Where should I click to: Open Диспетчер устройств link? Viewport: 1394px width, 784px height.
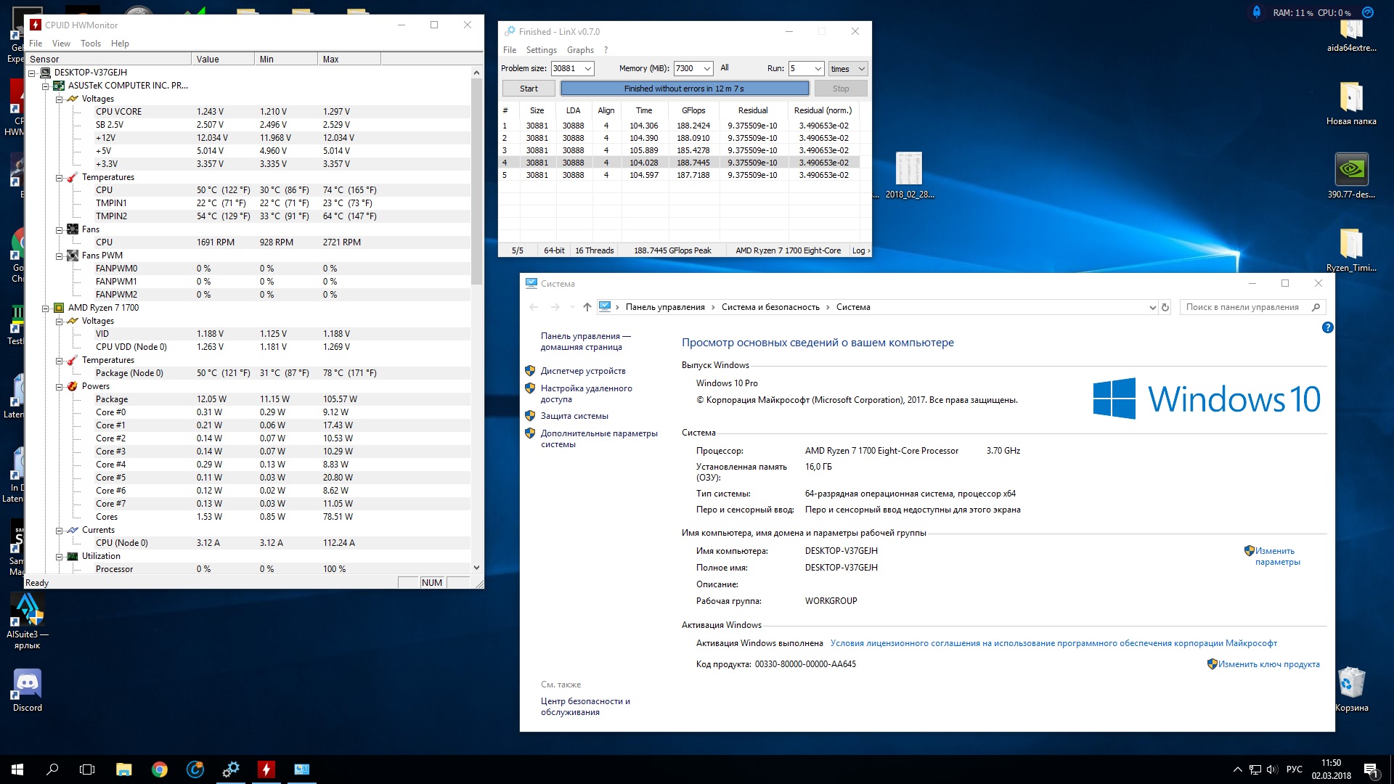tap(582, 371)
